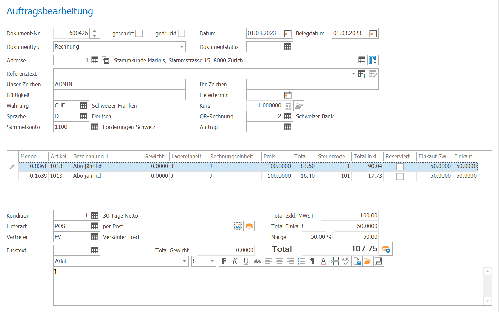Check Reserviert for the 0.8361 row

(x=400, y=167)
